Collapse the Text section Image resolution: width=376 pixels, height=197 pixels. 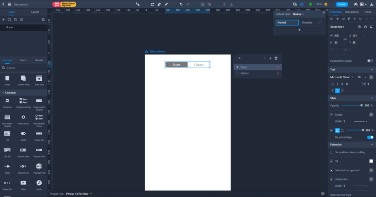pyautogui.click(x=372, y=69)
